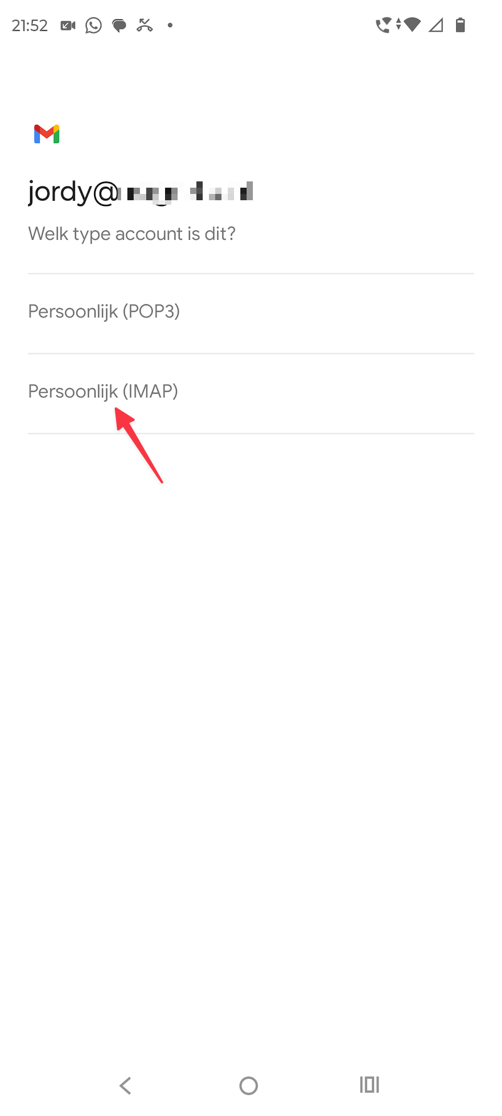Viewport: 502px width, 1116px height.
Task: Tap the jordy@ email address heading
Action: click(x=141, y=191)
